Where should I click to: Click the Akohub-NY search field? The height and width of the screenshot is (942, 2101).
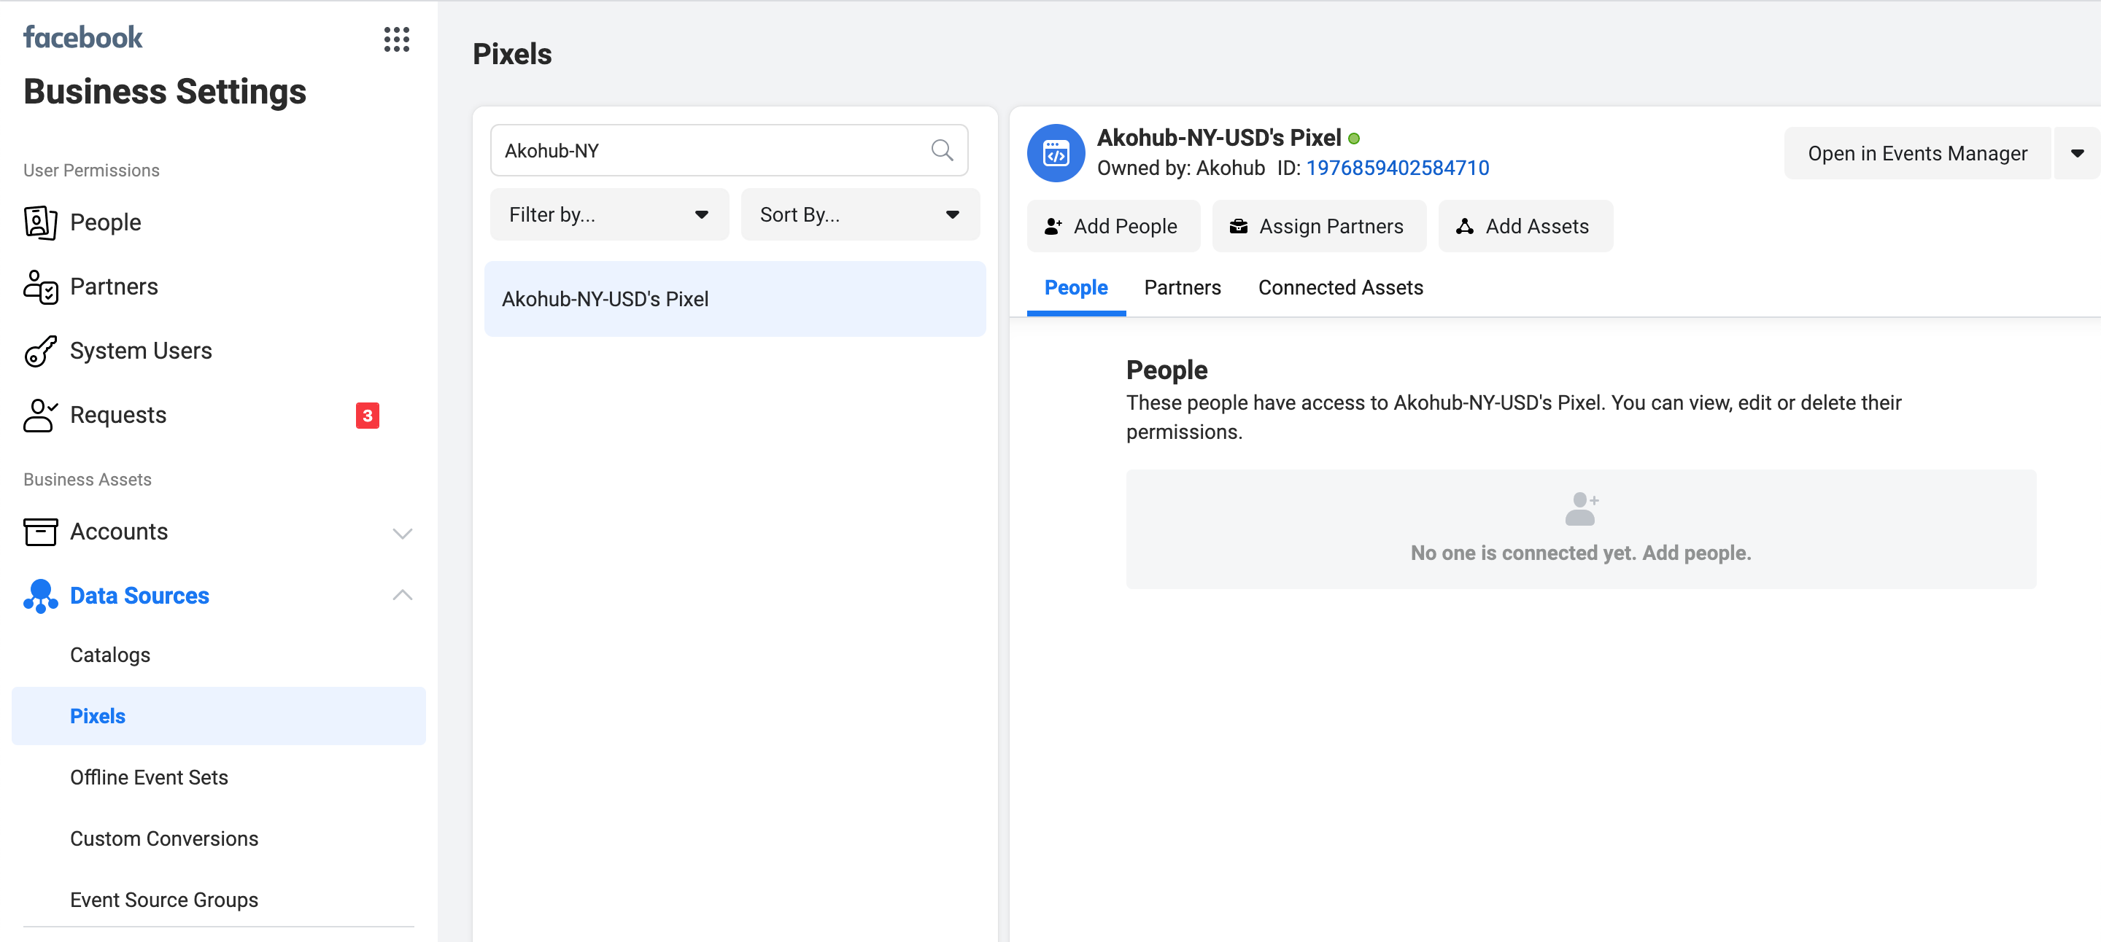tap(710, 150)
